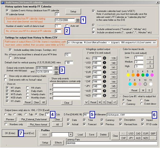
Task: Select the cyan color swatch number 7
Action: [x=130, y=84]
